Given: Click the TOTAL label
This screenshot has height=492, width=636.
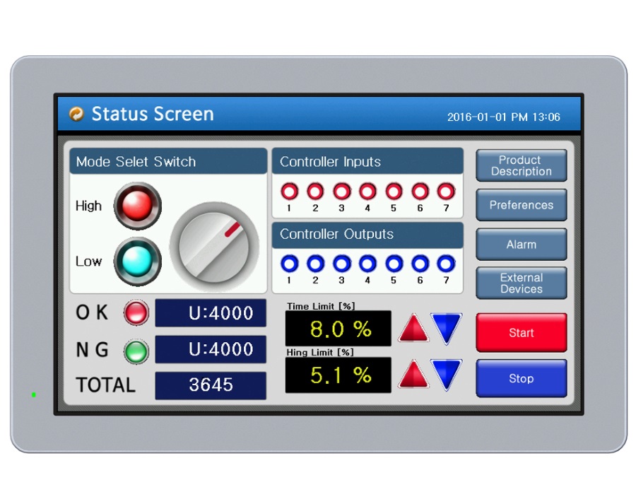Looking at the screenshot, I should tap(105, 385).
